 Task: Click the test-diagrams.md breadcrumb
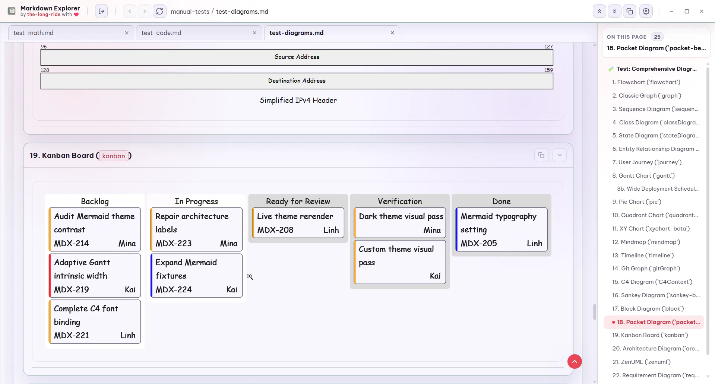pyautogui.click(x=242, y=12)
